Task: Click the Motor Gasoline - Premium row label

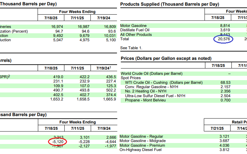Action: [142, 145]
